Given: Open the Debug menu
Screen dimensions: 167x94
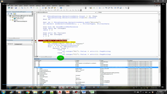Looking at the screenshot, I should [38, 6].
